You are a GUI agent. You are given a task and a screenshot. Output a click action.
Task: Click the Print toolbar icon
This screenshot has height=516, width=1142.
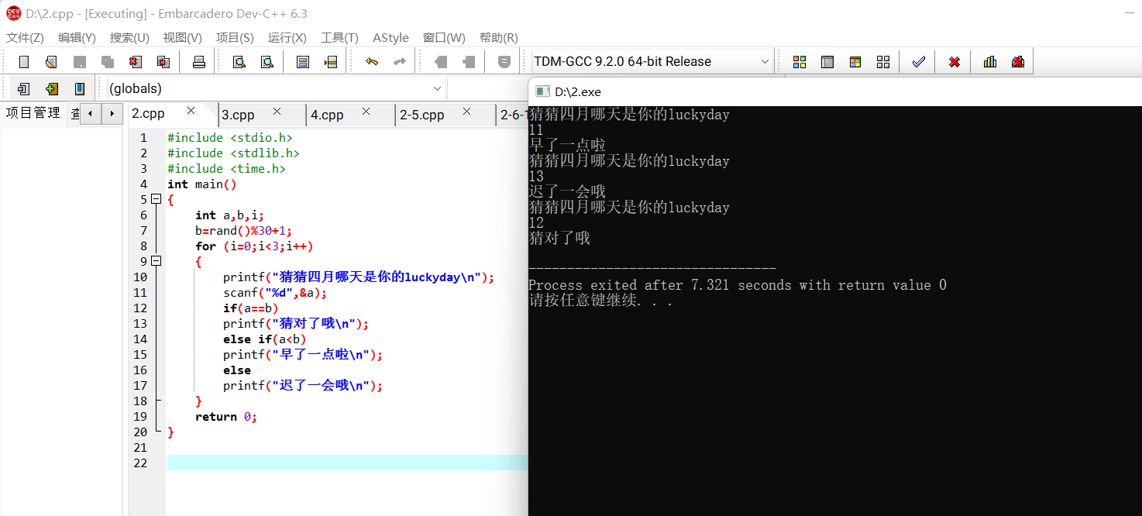(198, 62)
